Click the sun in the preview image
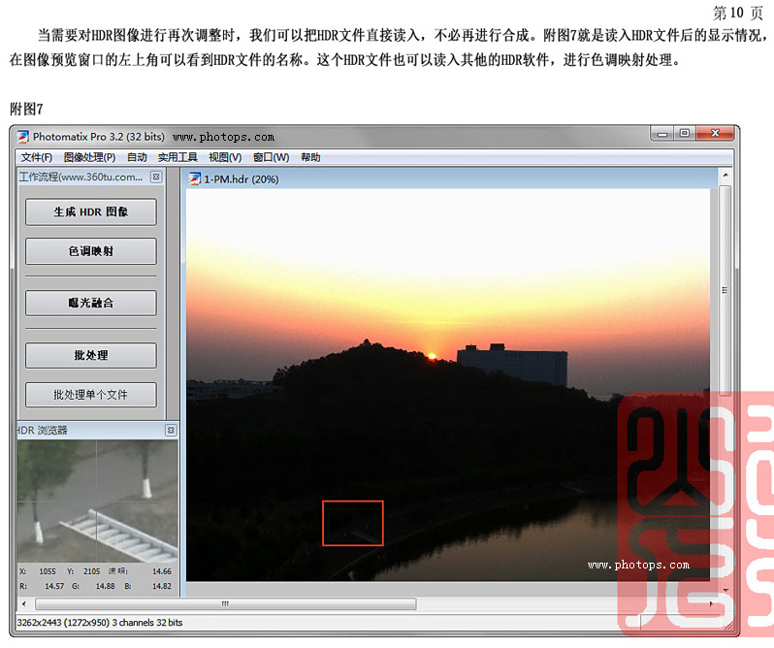The image size is (774, 648). 432,356
